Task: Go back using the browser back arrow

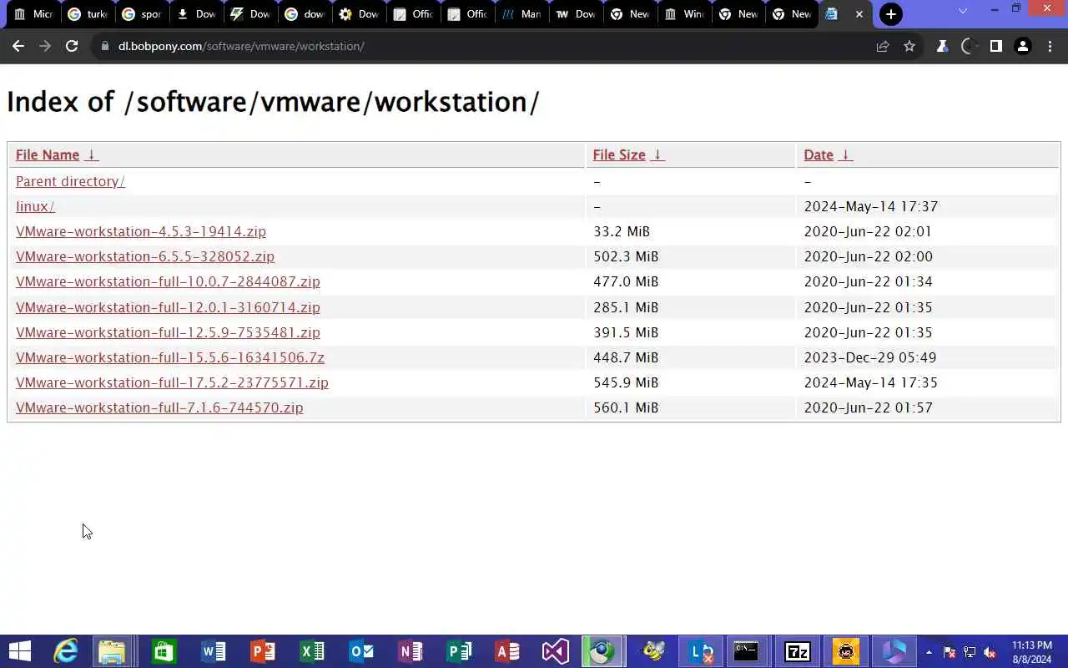Action: 18,46
